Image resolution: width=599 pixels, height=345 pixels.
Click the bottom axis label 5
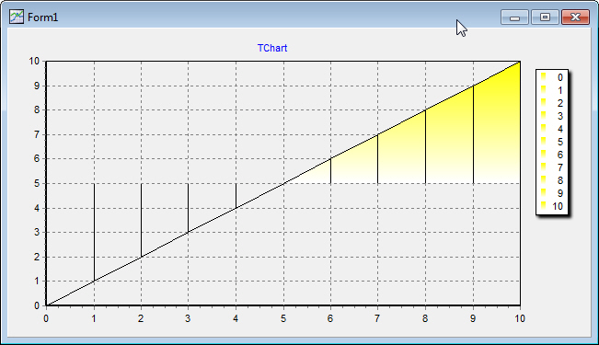click(283, 318)
